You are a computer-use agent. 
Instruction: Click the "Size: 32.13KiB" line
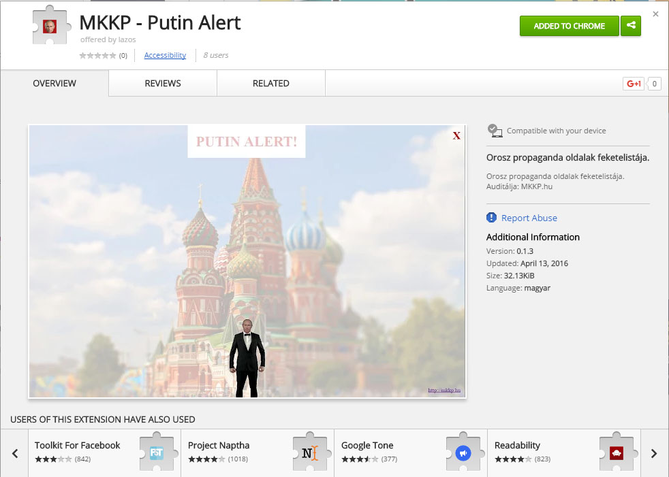(x=510, y=276)
